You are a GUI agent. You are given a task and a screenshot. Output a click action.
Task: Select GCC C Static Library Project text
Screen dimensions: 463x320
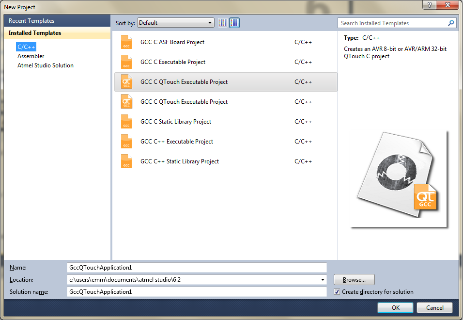pyautogui.click(x=176, y=121)
